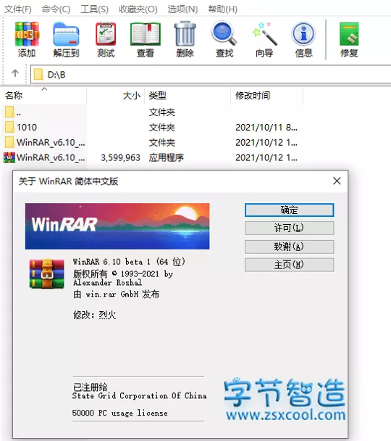Run the 测试 (Test) archive tool
The image size is (391, 441).
coord(106,40)
